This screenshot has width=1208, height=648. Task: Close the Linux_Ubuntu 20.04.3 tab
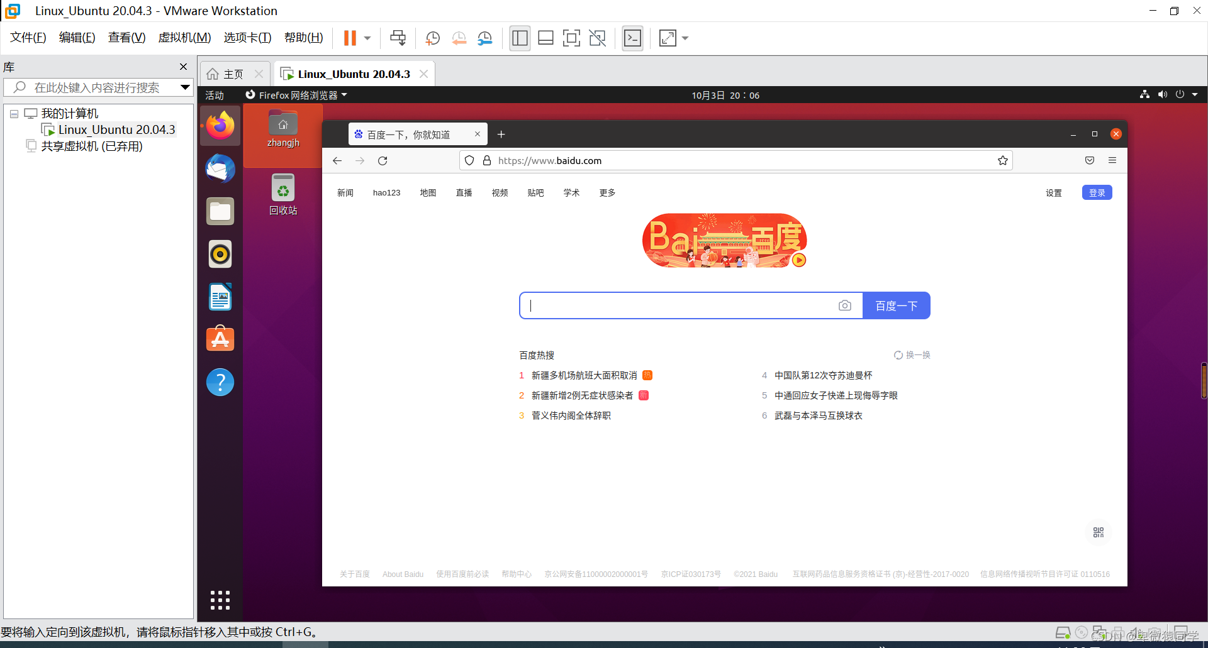(x=423, y=74)
